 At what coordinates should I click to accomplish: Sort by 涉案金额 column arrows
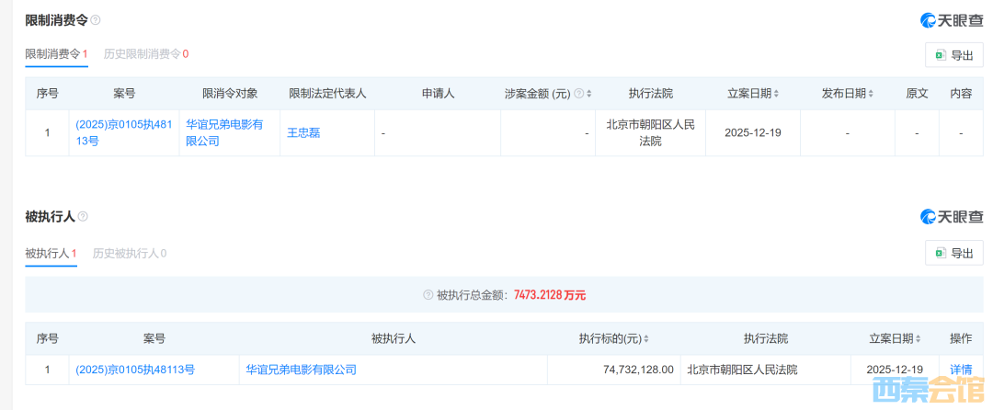(x=588, y=94)
